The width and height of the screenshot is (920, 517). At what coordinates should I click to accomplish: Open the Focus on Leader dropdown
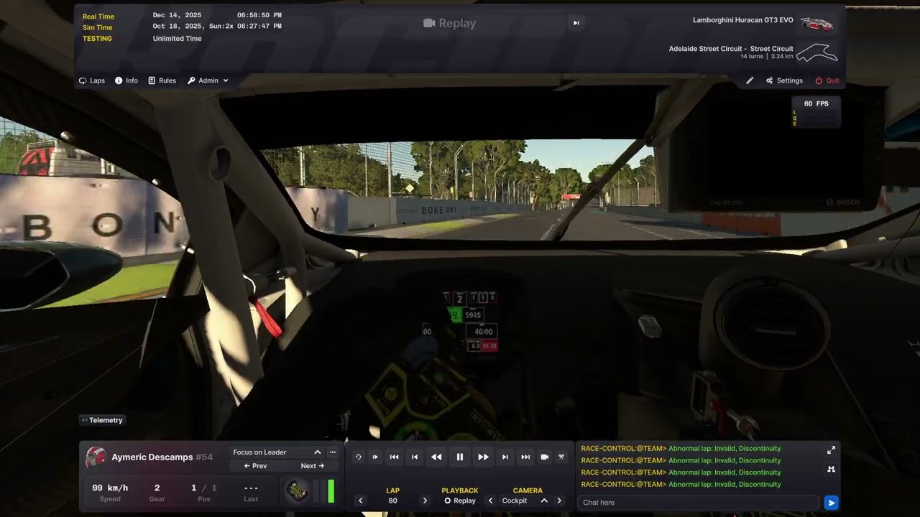pos(277,452)
